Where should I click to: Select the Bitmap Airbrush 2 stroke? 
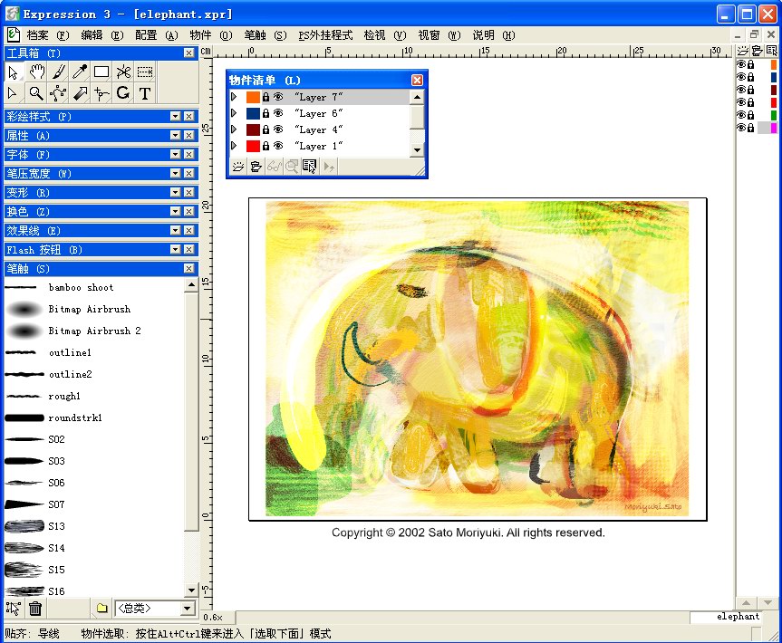(x=94, y=331)
